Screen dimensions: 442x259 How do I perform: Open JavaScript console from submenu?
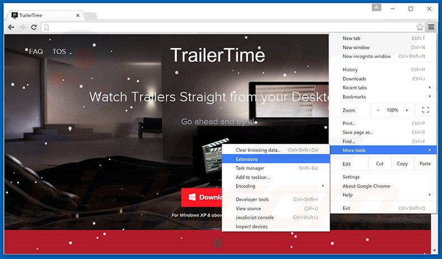click(276, 217)
